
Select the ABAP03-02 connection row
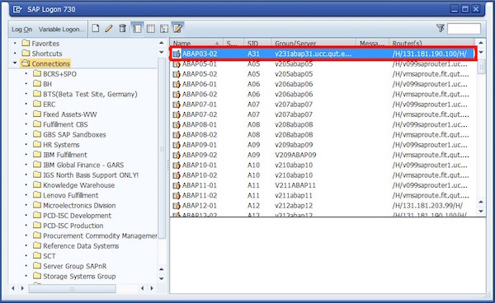323,54
